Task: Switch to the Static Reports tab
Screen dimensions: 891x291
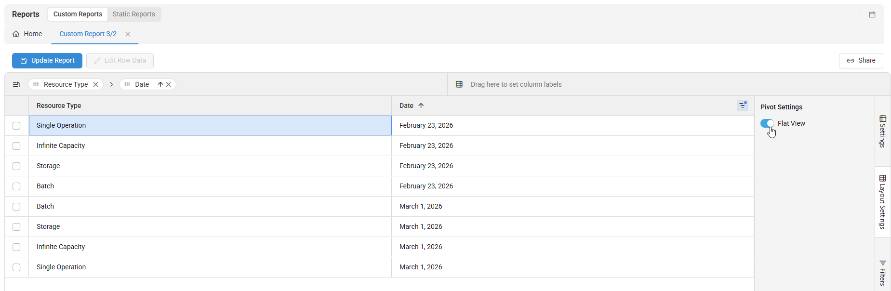Action: pos(134,14)
